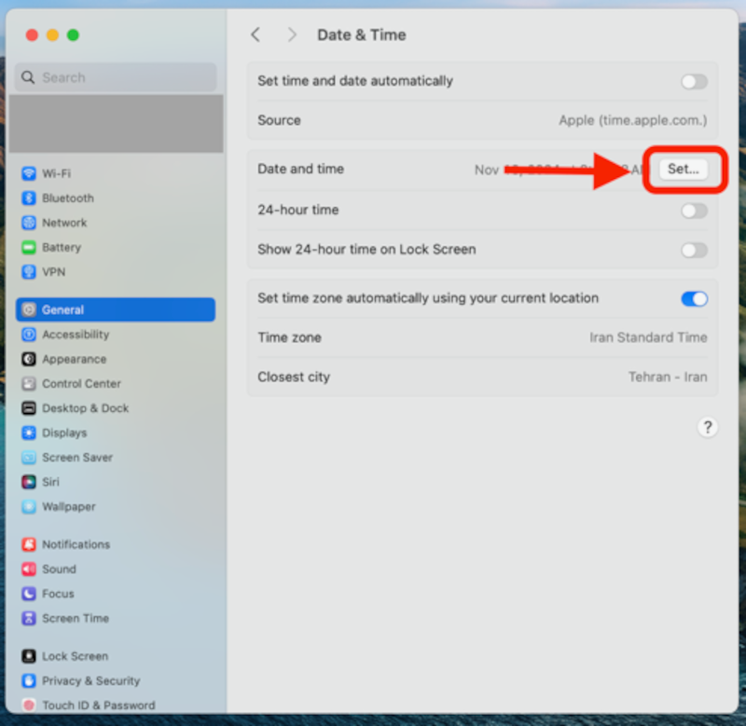Click the Privacy & Security hand icon

tap(29, 681)
